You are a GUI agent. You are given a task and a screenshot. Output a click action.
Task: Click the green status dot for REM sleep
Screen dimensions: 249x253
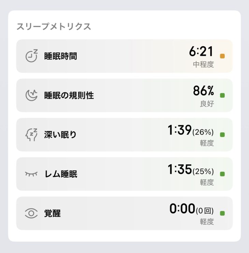[222, 174]
